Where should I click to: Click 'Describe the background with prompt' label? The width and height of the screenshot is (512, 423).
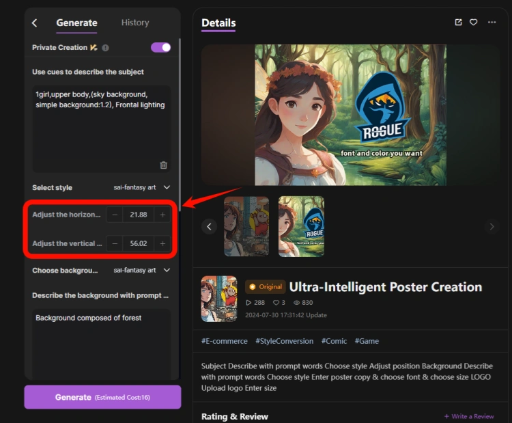(100, 295)
